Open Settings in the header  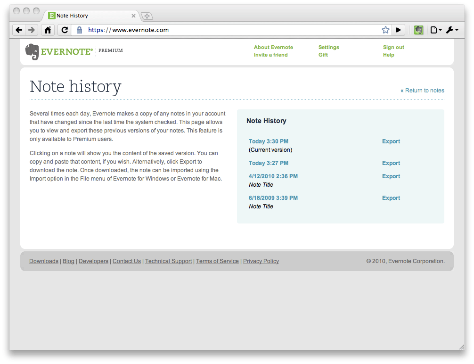[328, 47]
